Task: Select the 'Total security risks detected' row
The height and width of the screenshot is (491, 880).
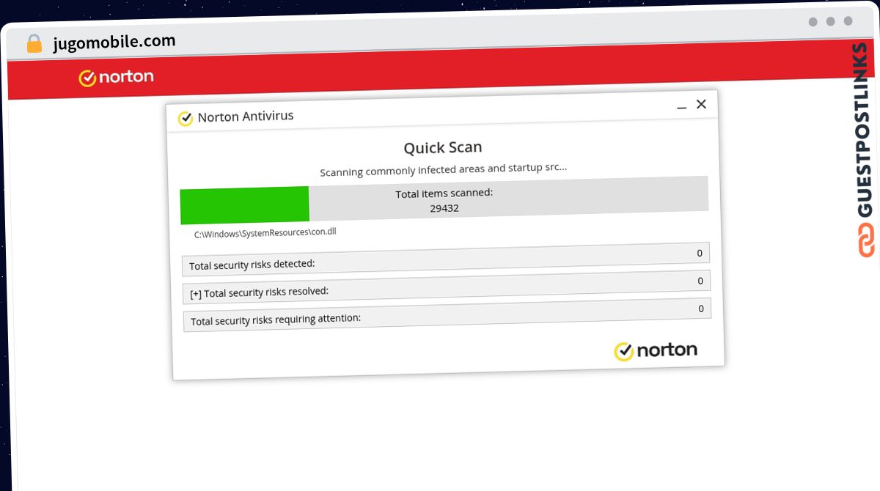Action: (x=446, y=259)
